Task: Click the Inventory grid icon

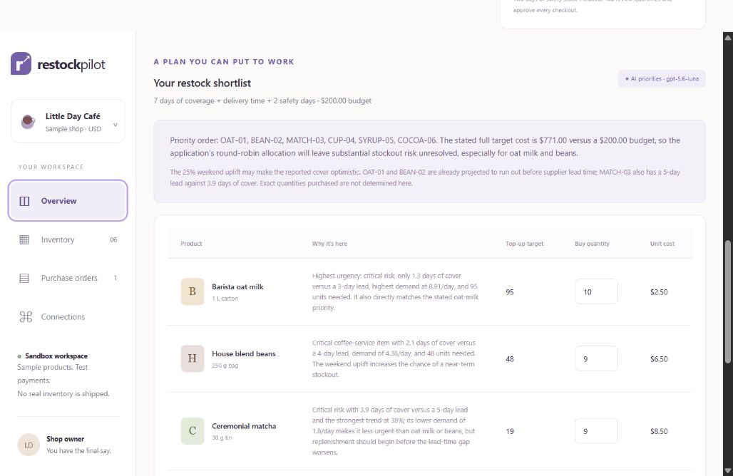Action: click(24, 239)
